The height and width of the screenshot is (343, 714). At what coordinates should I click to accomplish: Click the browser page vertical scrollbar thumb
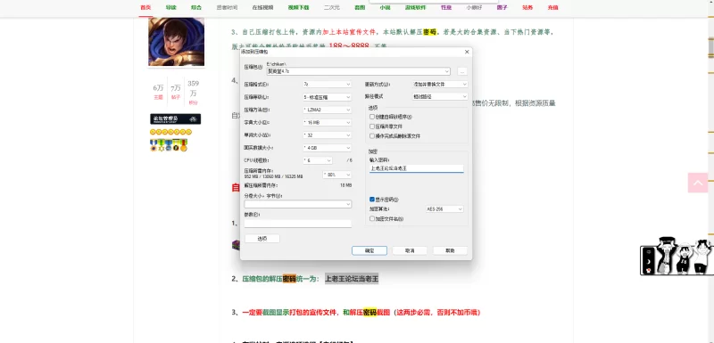point(710,49)
